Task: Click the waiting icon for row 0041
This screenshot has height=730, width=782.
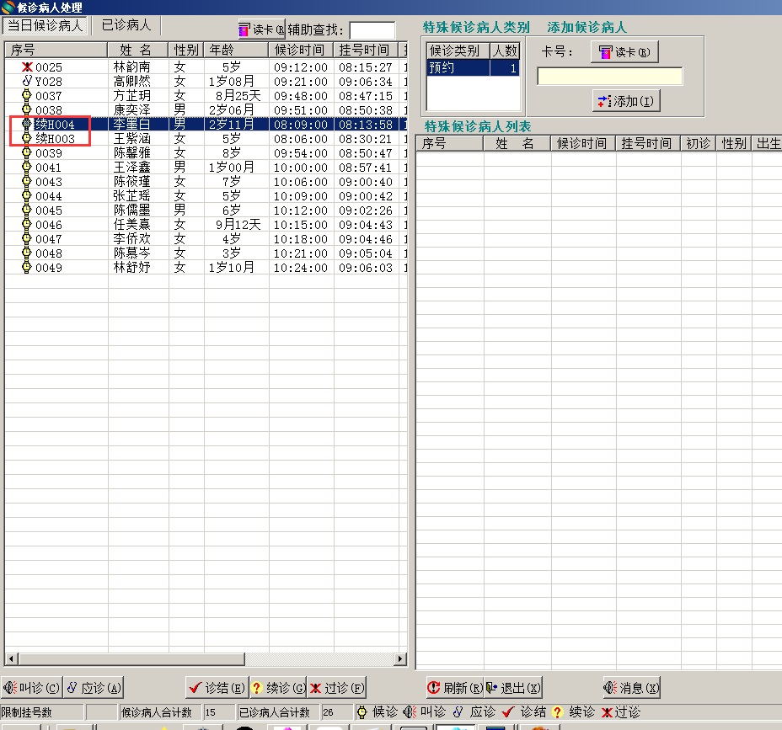Action: [27, 167]
